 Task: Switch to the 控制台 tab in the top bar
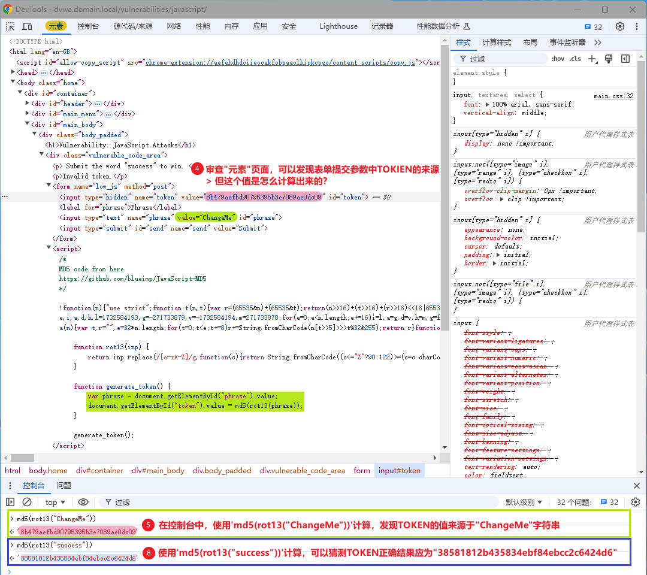(88, 26)
